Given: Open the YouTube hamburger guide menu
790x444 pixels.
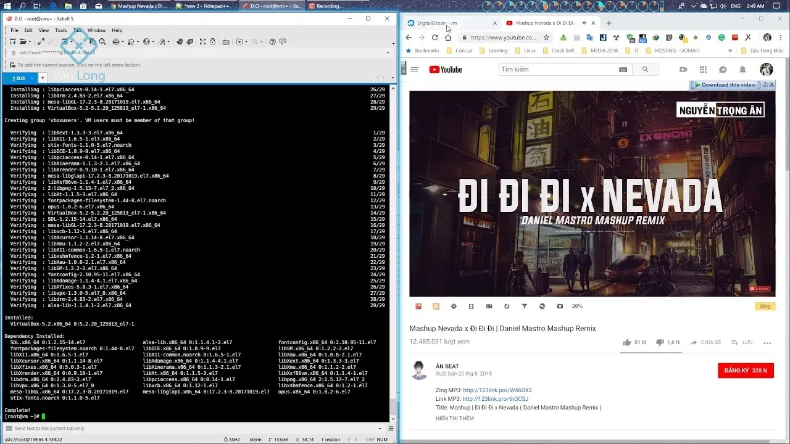Looking at the screenshot, I should 414,70.
